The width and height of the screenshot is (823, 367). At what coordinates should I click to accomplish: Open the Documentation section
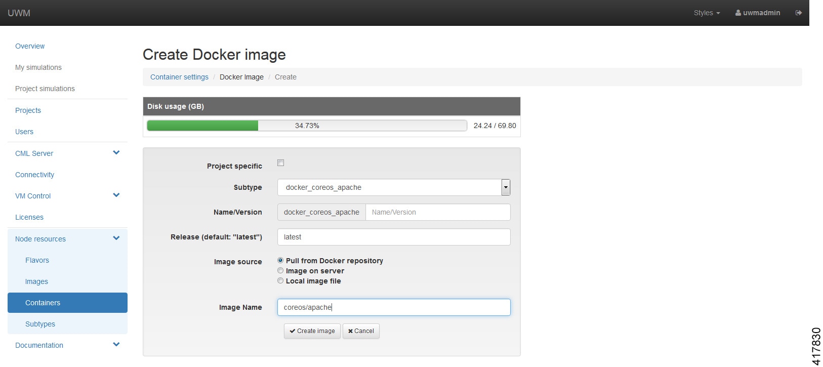(39, 345)
